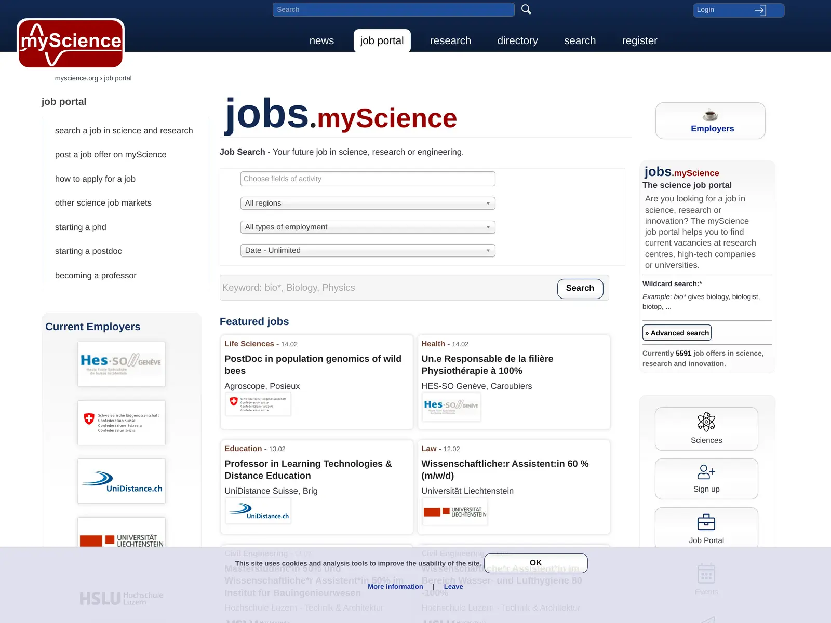
Task: Click Liechtenstein logo in Assistent:in job card
Action: [455, 511]
